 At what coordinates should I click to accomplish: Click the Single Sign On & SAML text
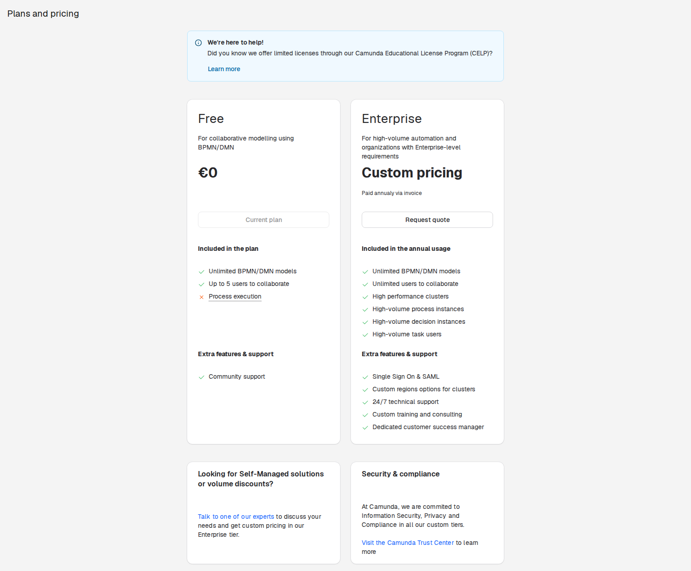406,376
